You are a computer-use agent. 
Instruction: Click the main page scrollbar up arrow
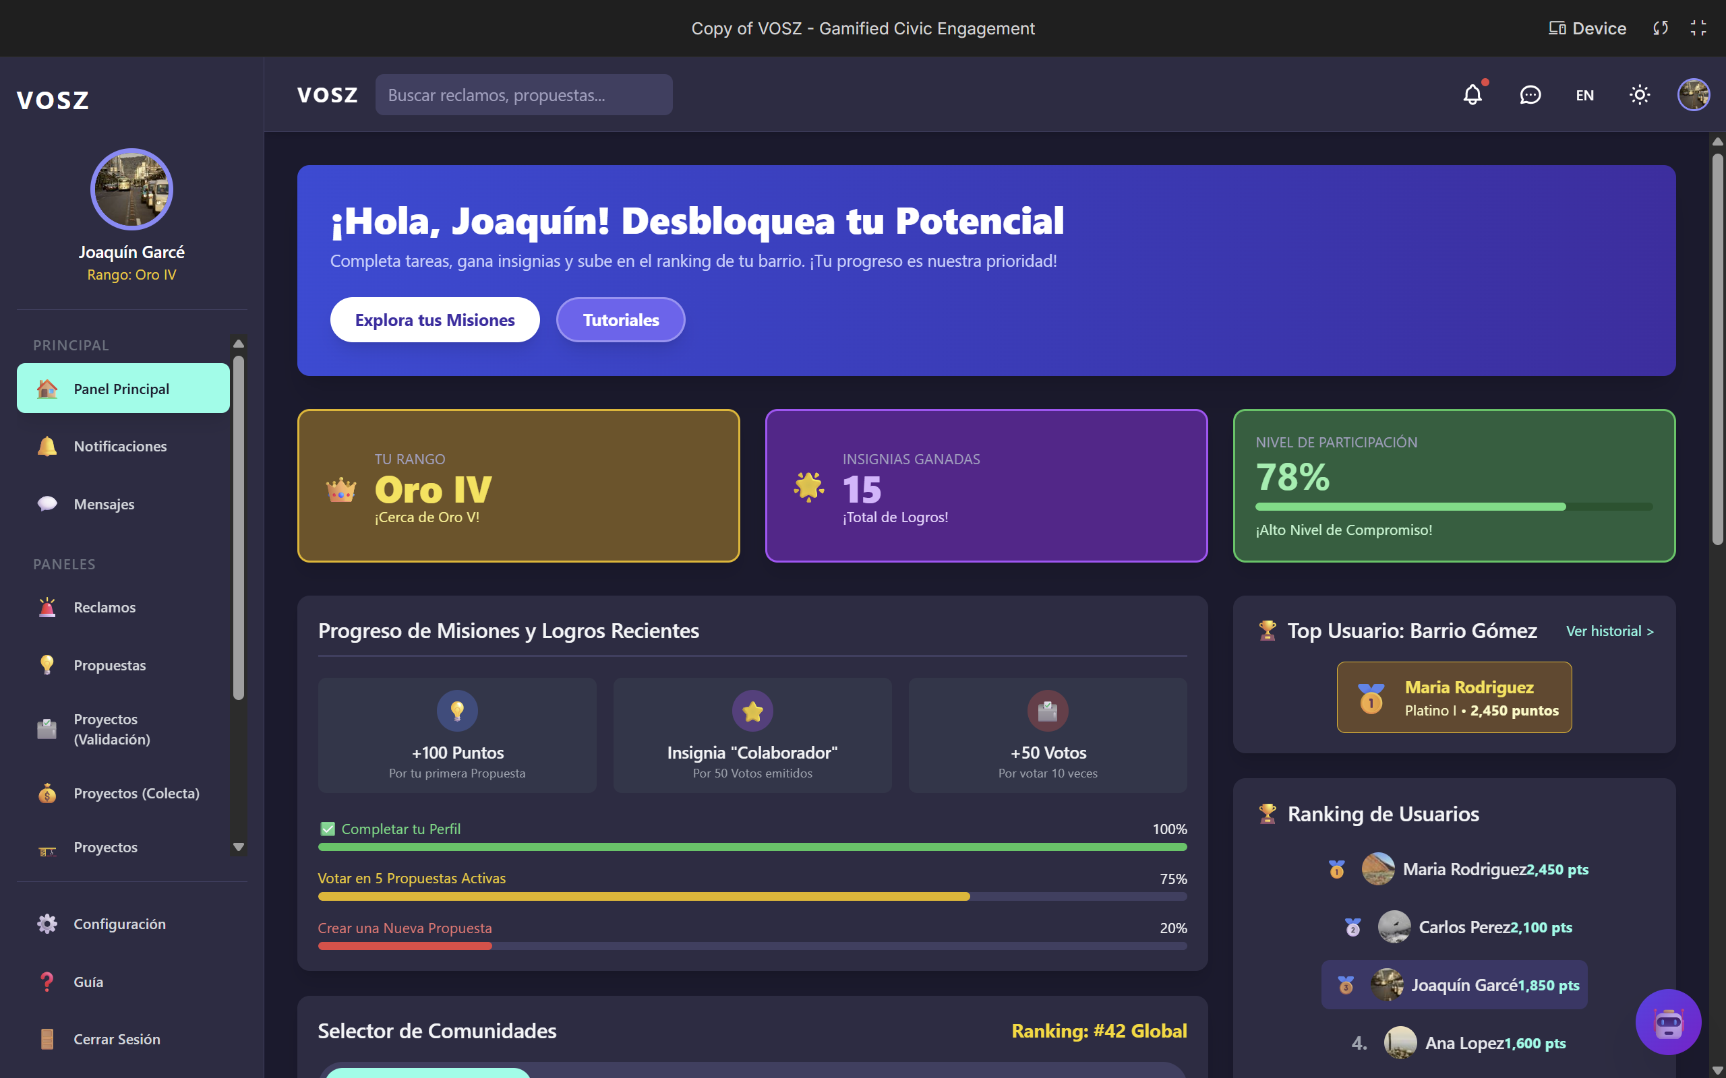click(x=1717, y=141)
